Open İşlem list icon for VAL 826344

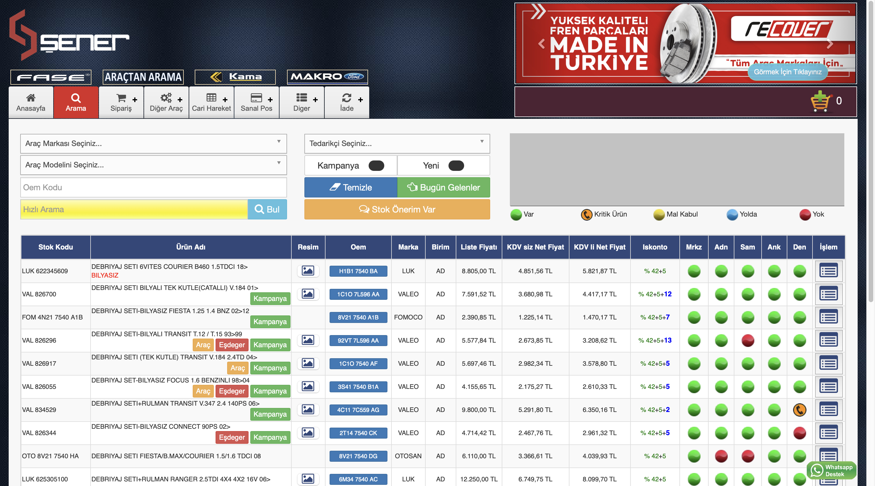tap(828, 433)
